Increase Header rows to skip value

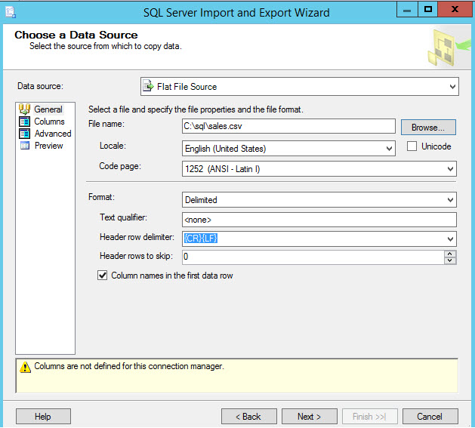click(450, 254)
